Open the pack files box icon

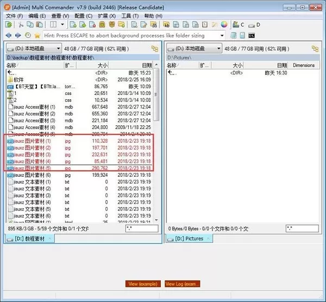(112, 24)
